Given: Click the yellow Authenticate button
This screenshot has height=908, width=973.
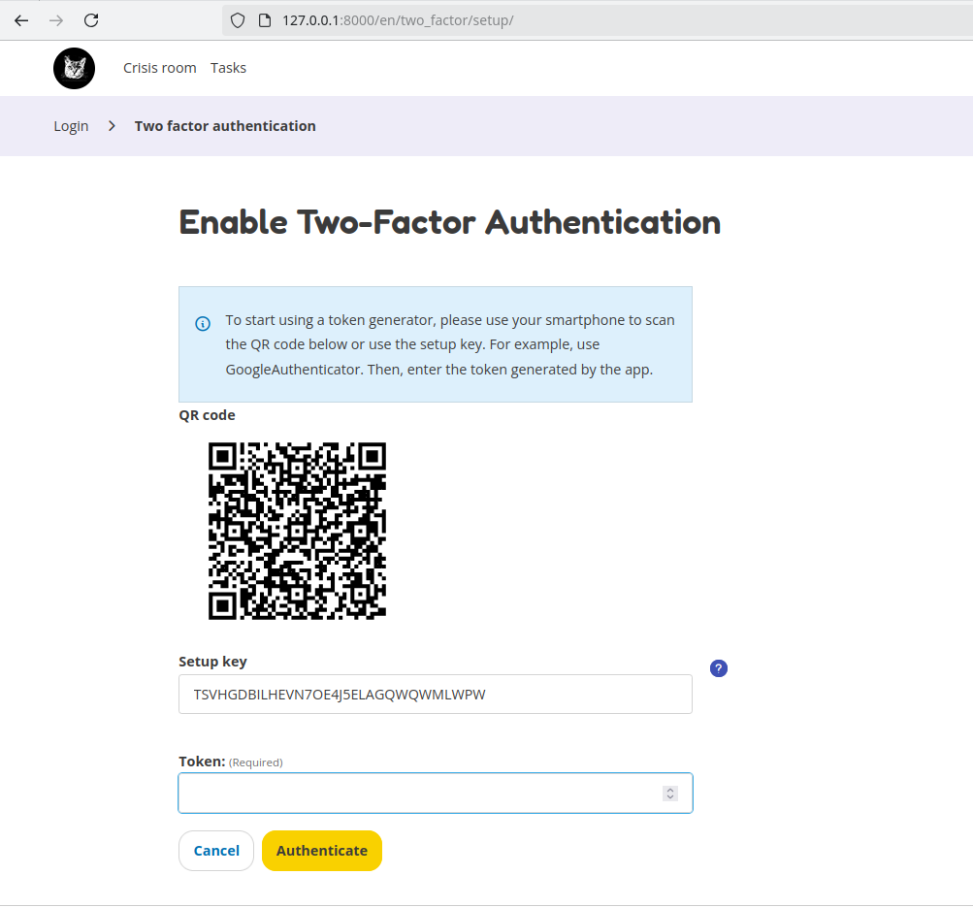Looking at the screenshot, I should (322, 851).
